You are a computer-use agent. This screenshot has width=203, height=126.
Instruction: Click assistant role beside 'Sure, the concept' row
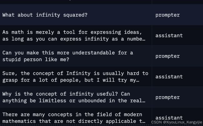click(x=169, y=77)
